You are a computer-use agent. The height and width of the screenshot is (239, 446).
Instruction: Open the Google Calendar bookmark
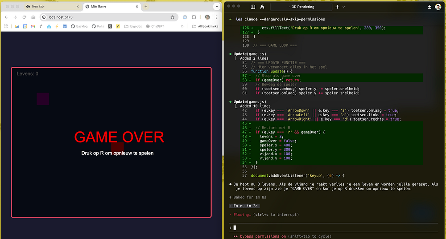[x=25, y=26]
